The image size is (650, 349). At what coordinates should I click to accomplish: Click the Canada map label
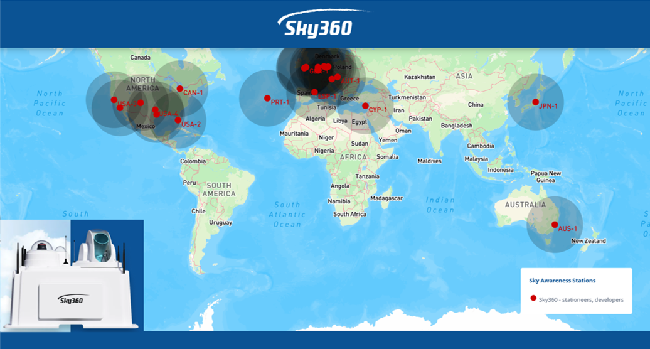pyautogui.click(x=140, y=58)
